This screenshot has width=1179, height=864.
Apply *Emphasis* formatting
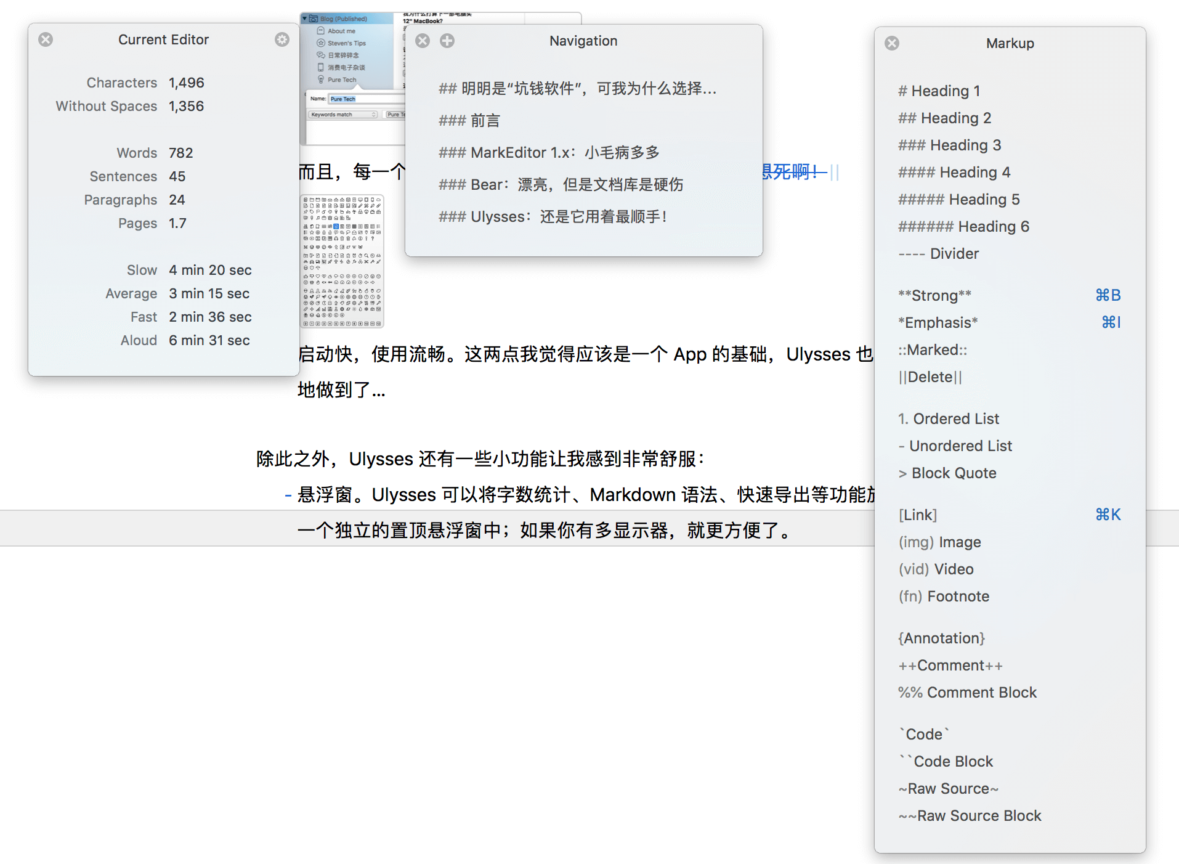click(x=938, y=323)
